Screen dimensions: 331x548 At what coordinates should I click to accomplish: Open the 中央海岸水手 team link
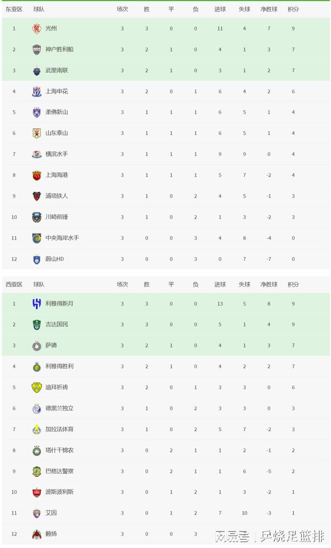click(62, 238)
